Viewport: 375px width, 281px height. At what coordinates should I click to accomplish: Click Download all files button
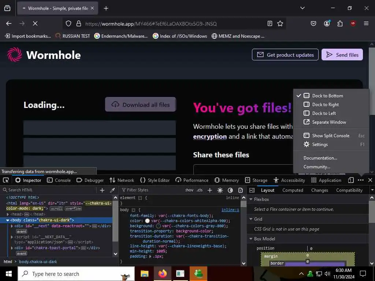pyautogui.click(x=140, y=104)
